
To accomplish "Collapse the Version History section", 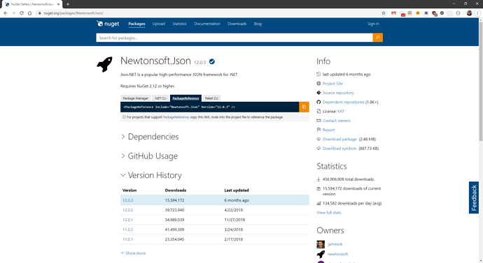I will tap(151, 175).
